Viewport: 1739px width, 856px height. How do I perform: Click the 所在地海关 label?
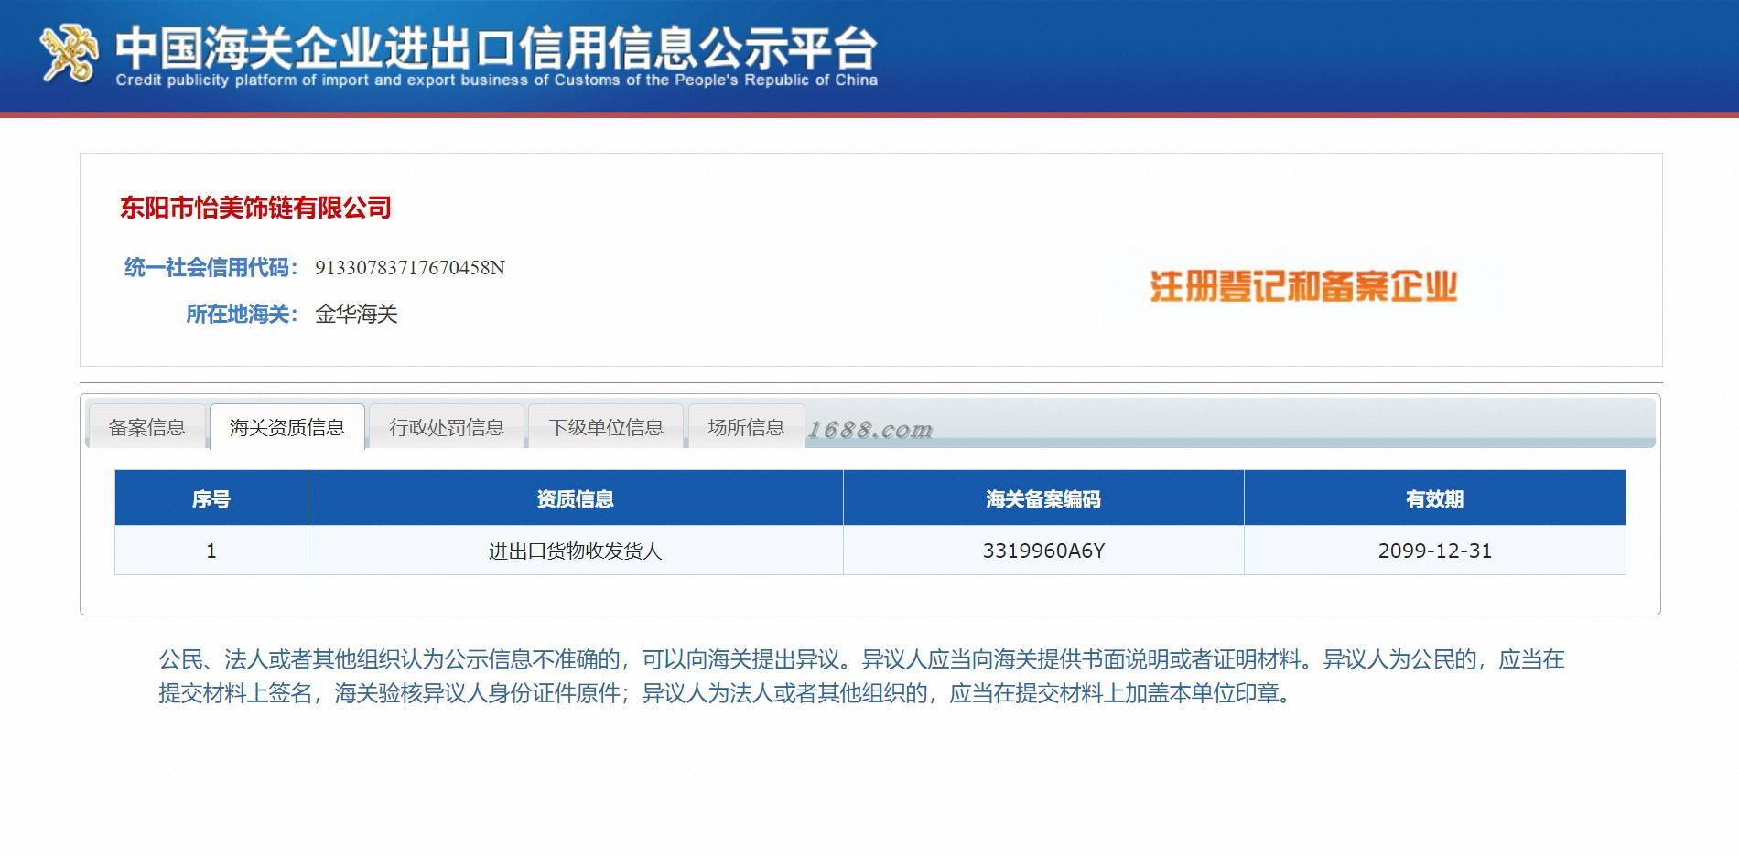pos(243,315)
